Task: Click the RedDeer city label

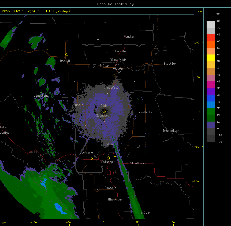Action: click(118, 68)
